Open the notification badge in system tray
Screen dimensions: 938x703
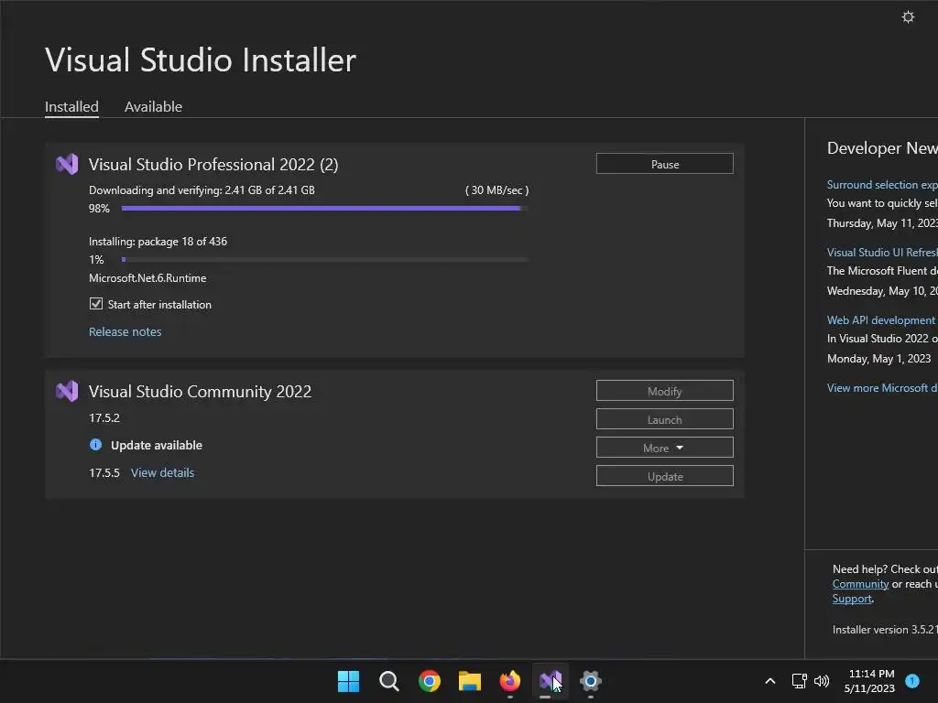click(912, 681)
